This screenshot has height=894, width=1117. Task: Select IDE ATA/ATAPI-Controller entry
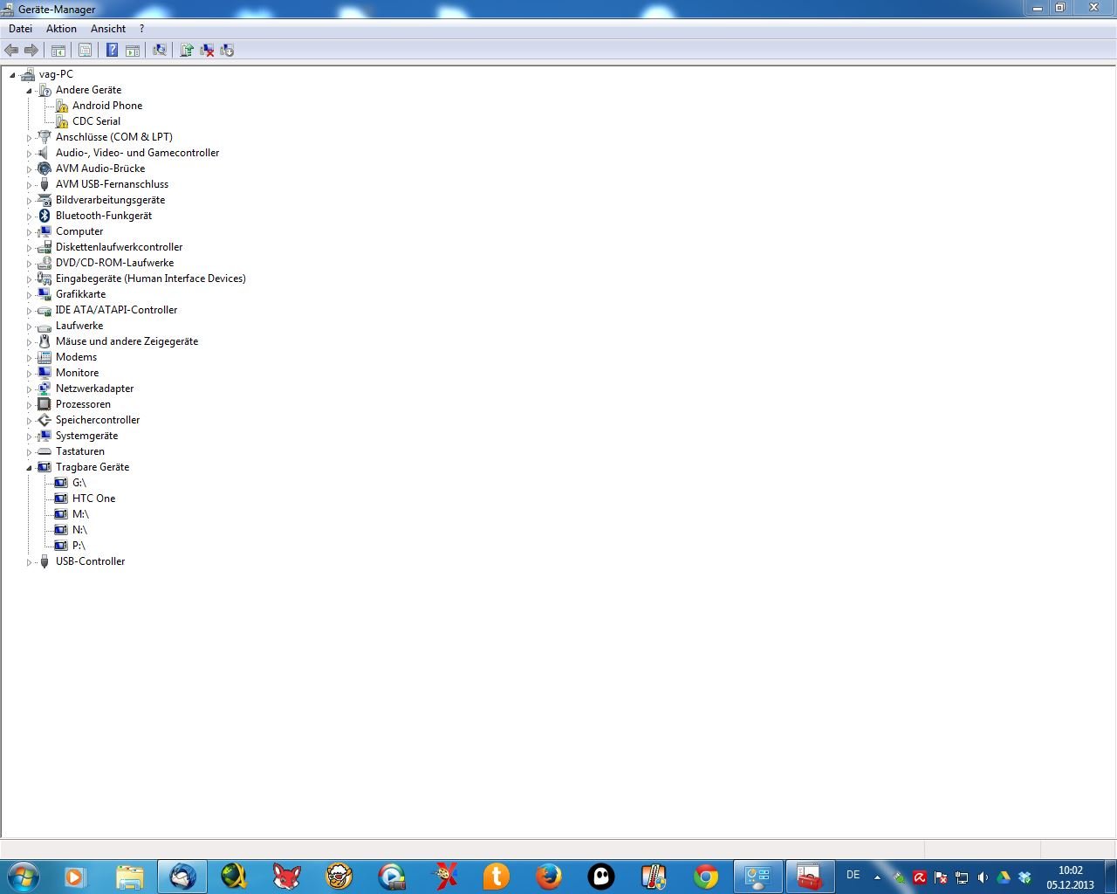(x=116, y=310)
